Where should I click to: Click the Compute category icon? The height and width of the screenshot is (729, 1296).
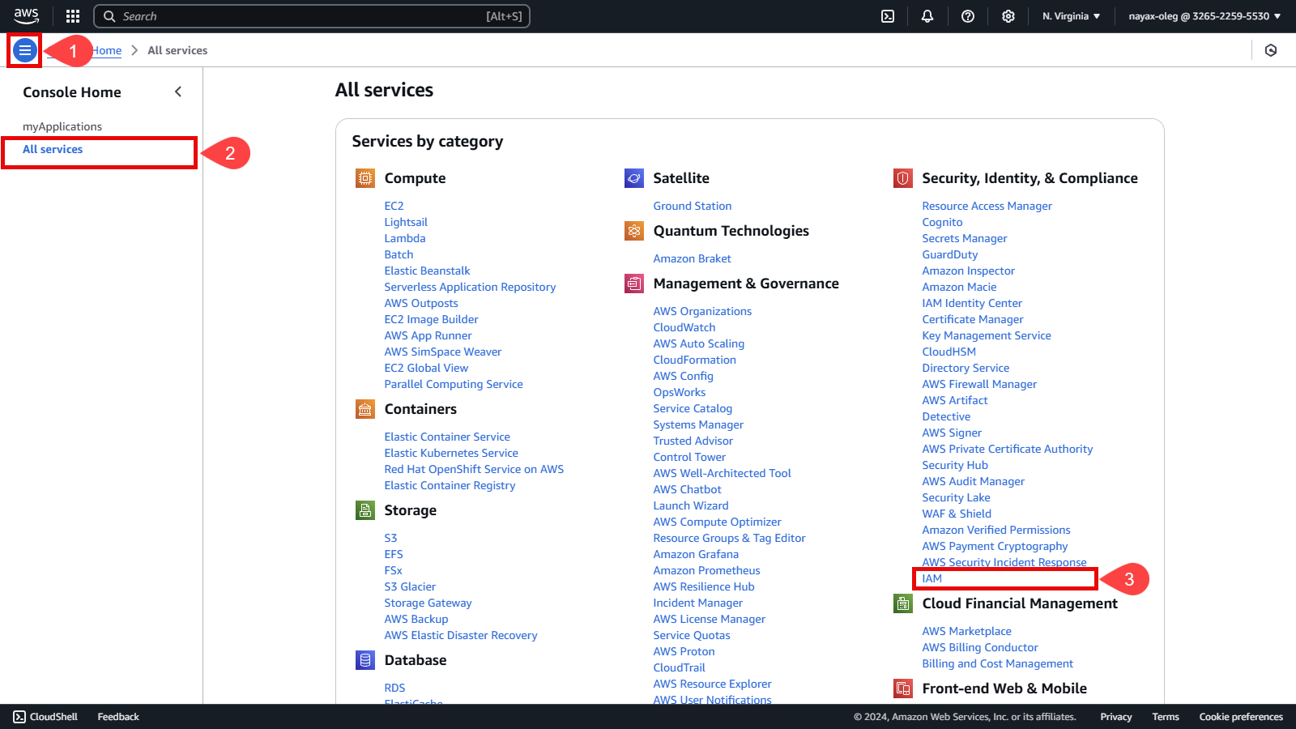click(x=365, y=178)
